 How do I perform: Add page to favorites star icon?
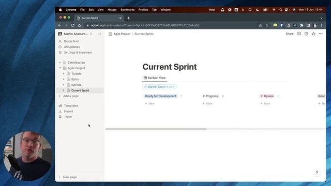click(x=313, y=34)
